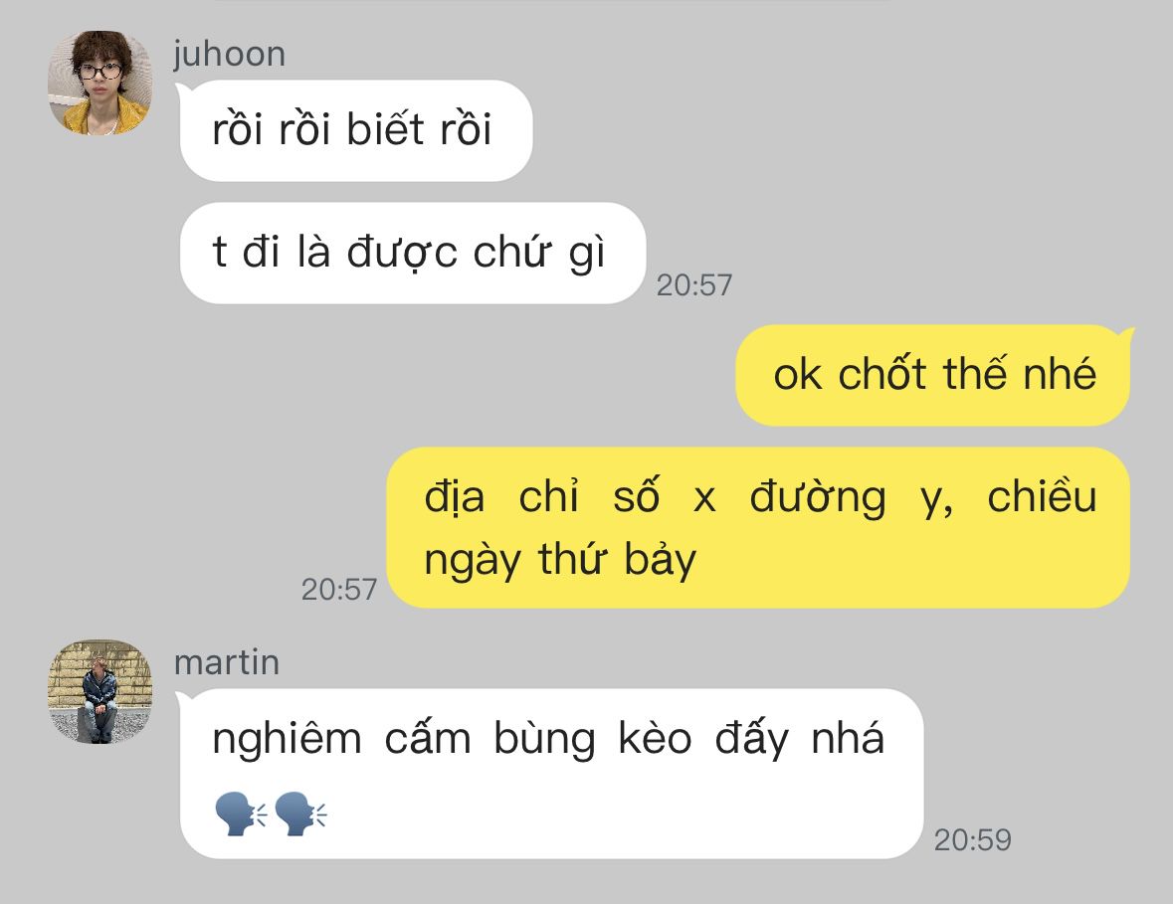
Task: Click the 20:57 timestamp beside the yellow message
Action: (x=339, y=589)
